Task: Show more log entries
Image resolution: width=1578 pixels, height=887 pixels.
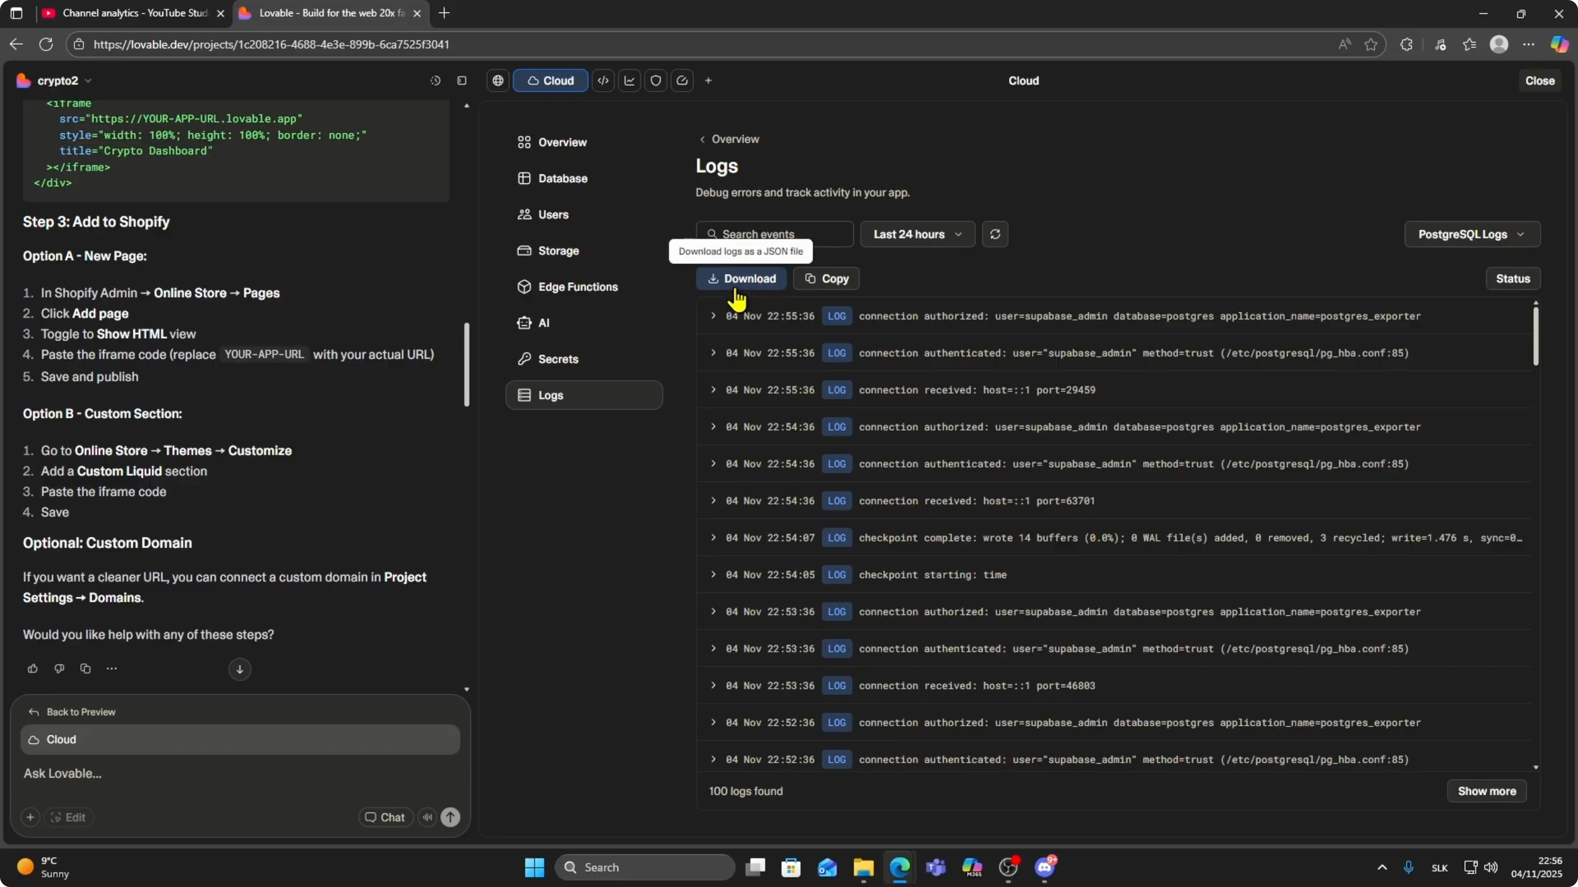Action: [x=1486, y=791]
